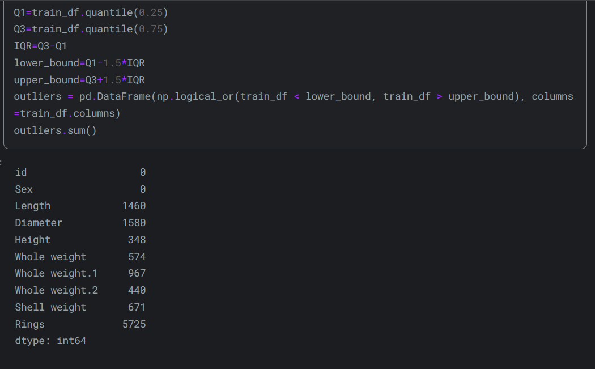Click the Length outlier count 1460
Image resolution: width=595 pixels, height=369 pixels.
[134, 206]
